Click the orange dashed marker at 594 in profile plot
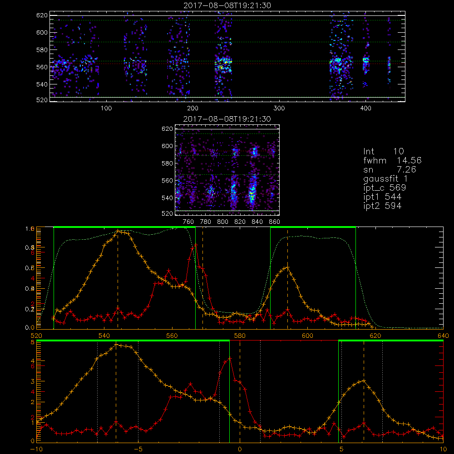454x454 pixels. 287,279
